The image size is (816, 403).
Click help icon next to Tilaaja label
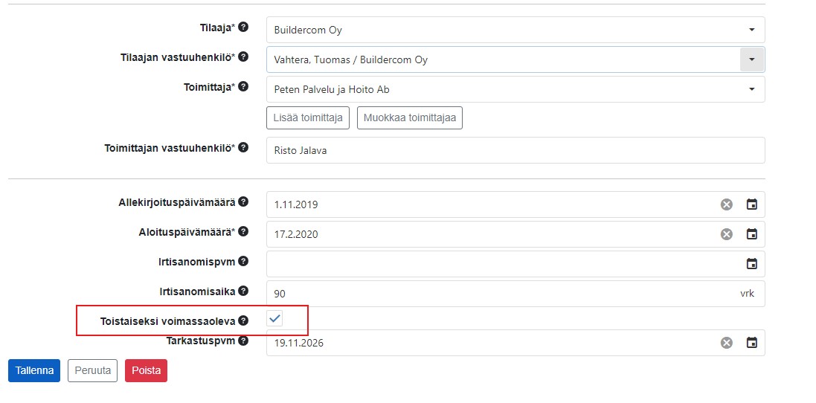[243, 27]
